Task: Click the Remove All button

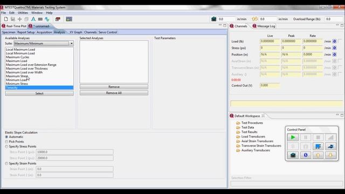Action: point(114,93)
